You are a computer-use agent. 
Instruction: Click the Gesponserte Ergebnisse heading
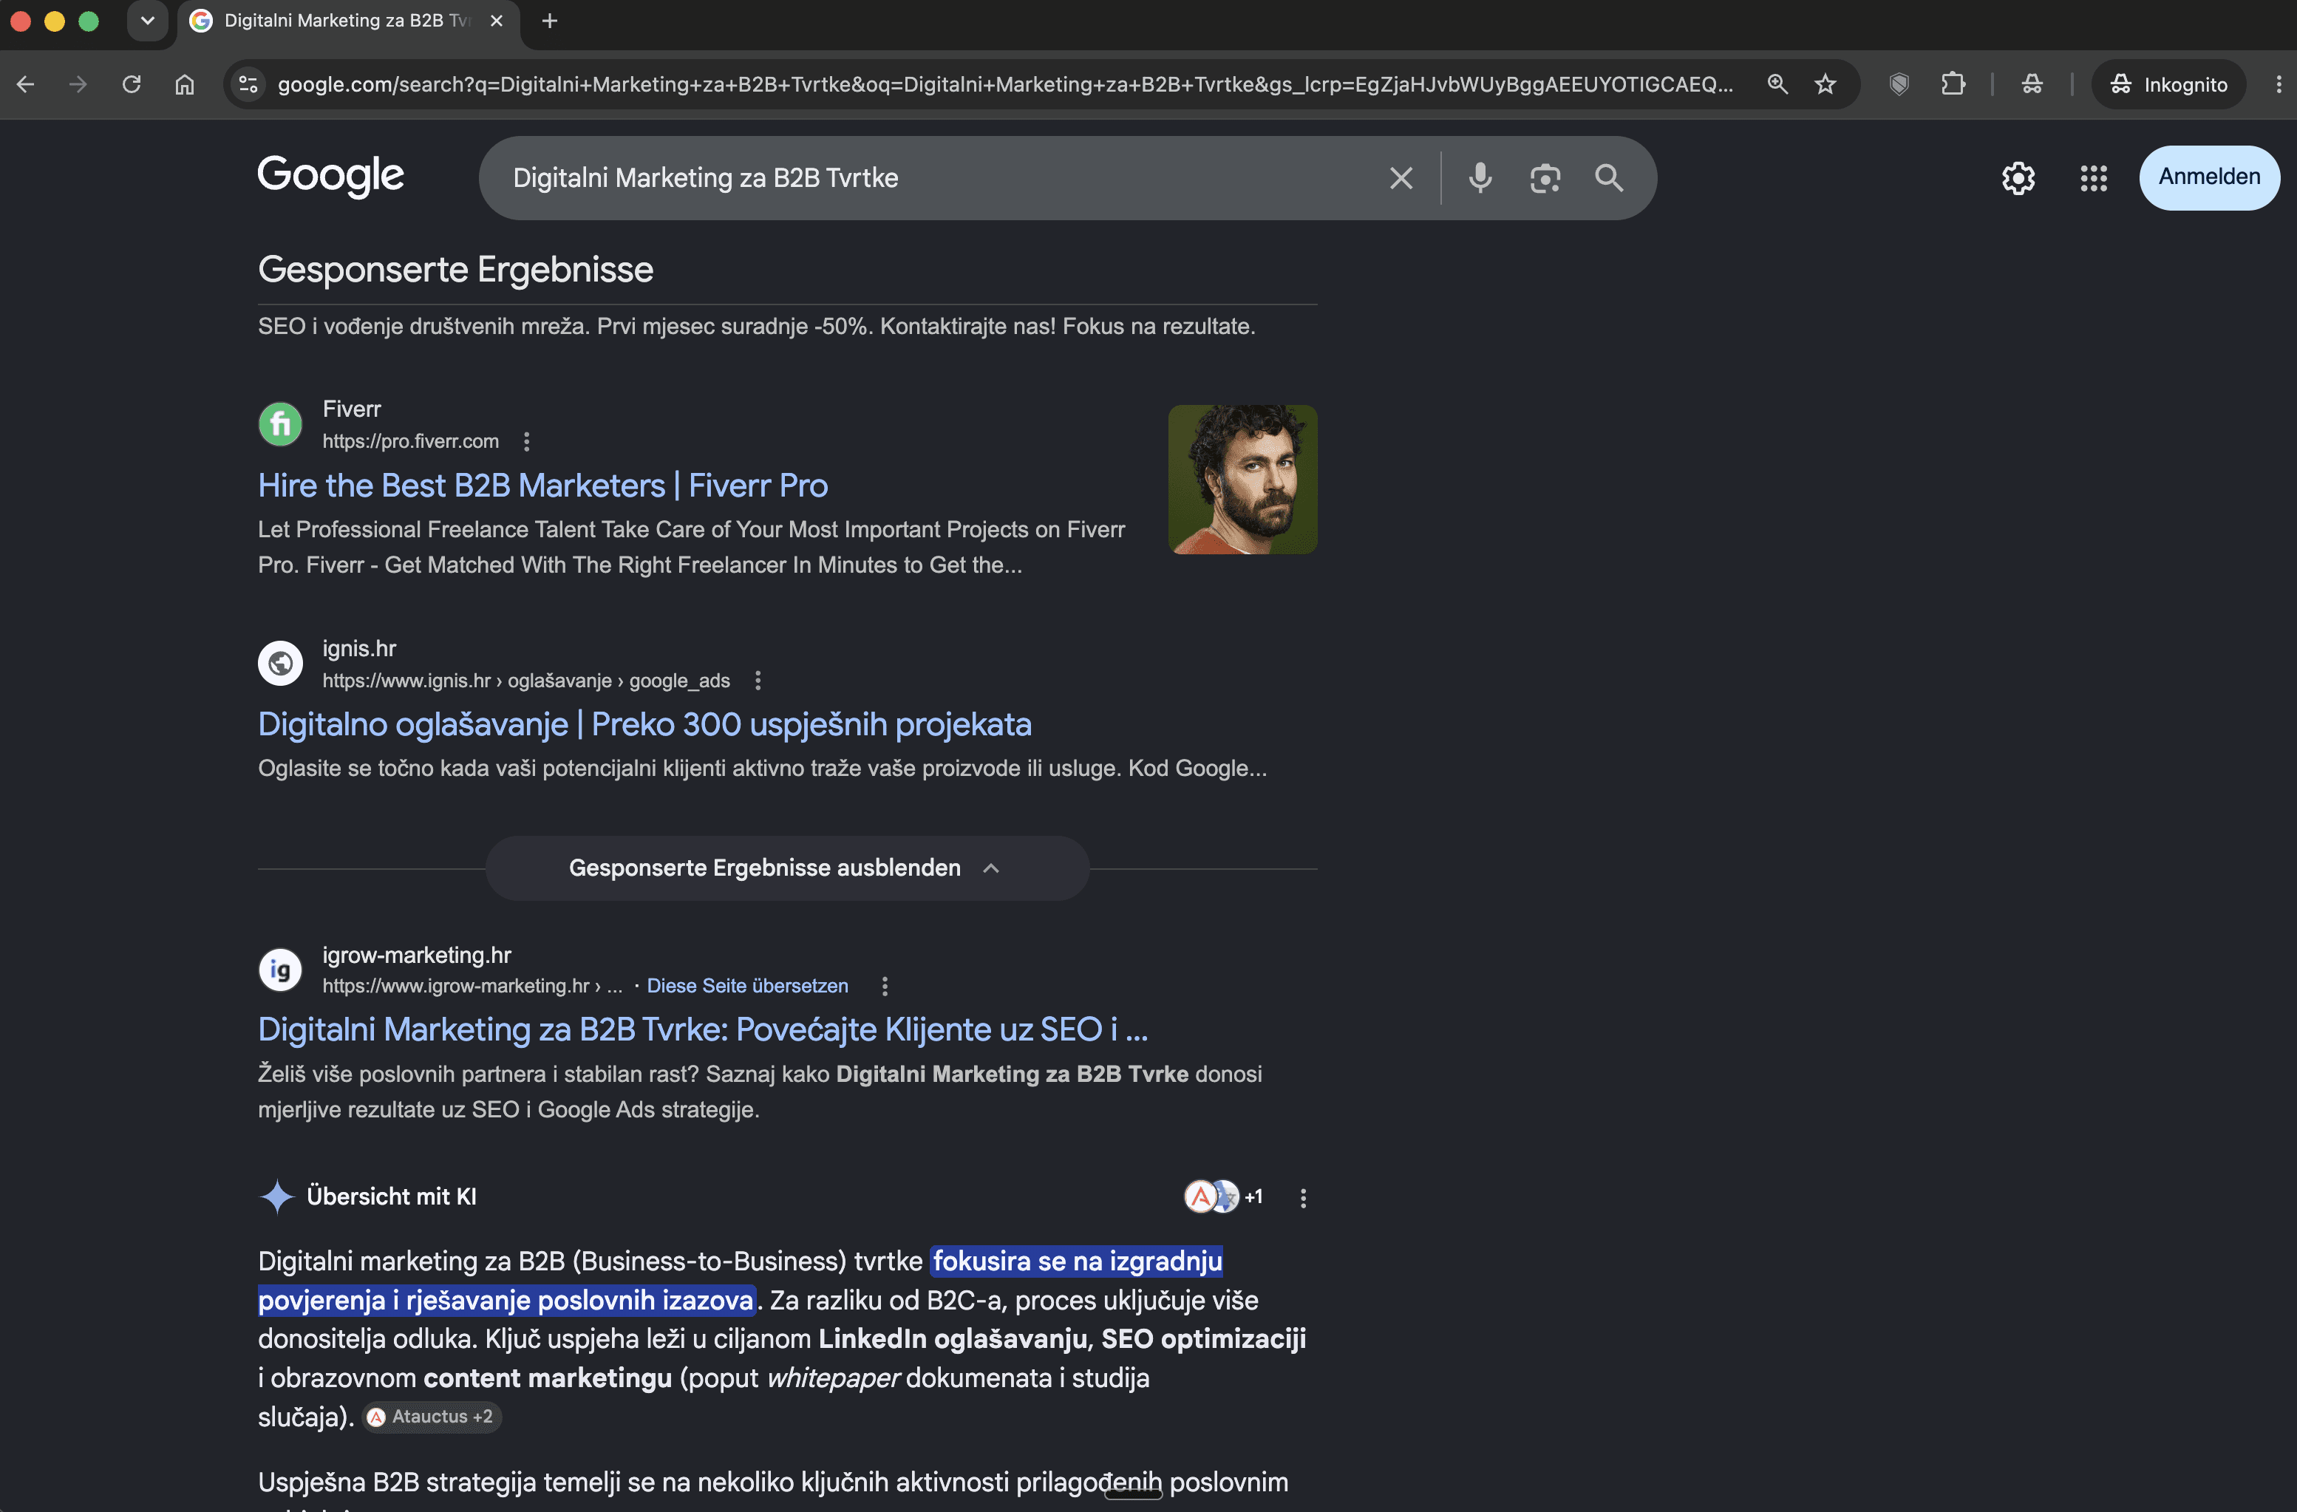(455, 269)
